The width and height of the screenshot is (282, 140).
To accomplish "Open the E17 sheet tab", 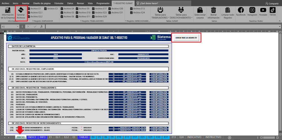I will (x=135, y=137).
